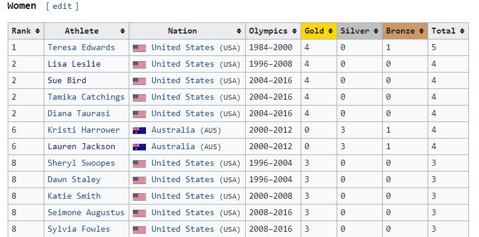Click United States link in Sue Bird row

pos(183,80)
